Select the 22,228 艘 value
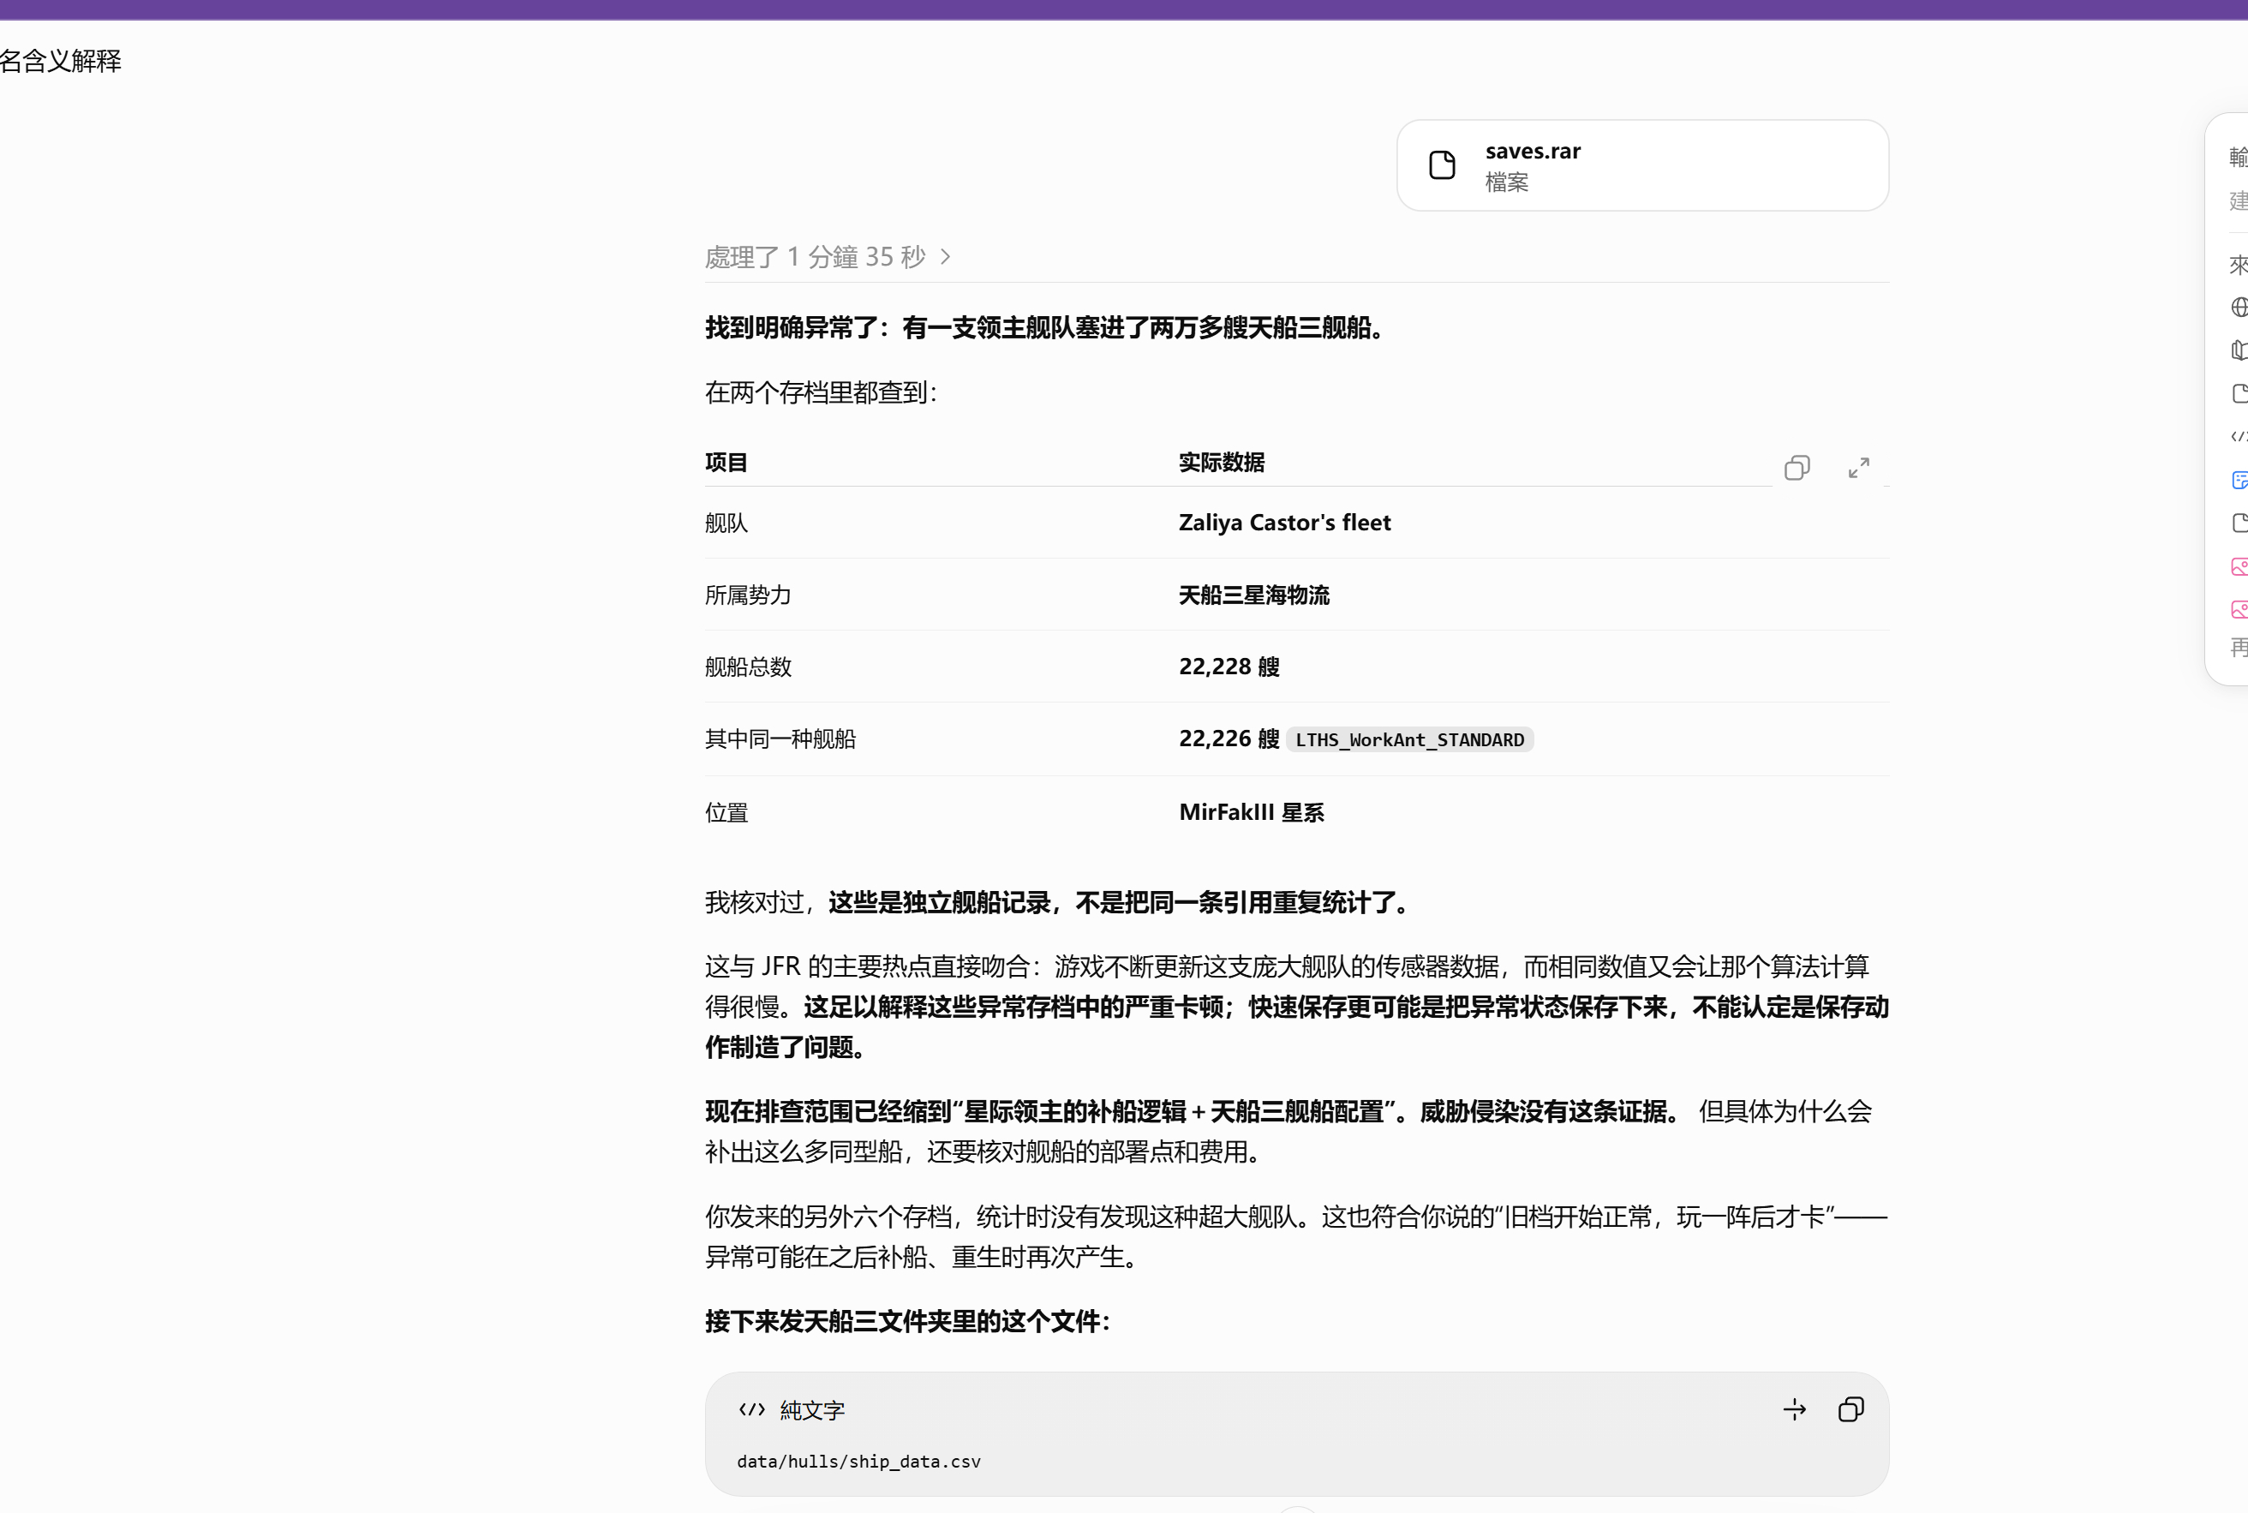2248x1513 pixels. (x=1229, y=667)
